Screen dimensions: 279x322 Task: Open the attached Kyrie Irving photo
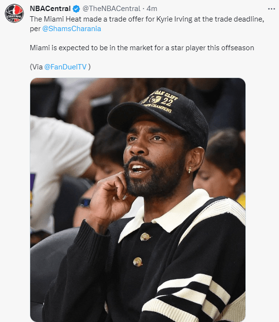[138, 200]
